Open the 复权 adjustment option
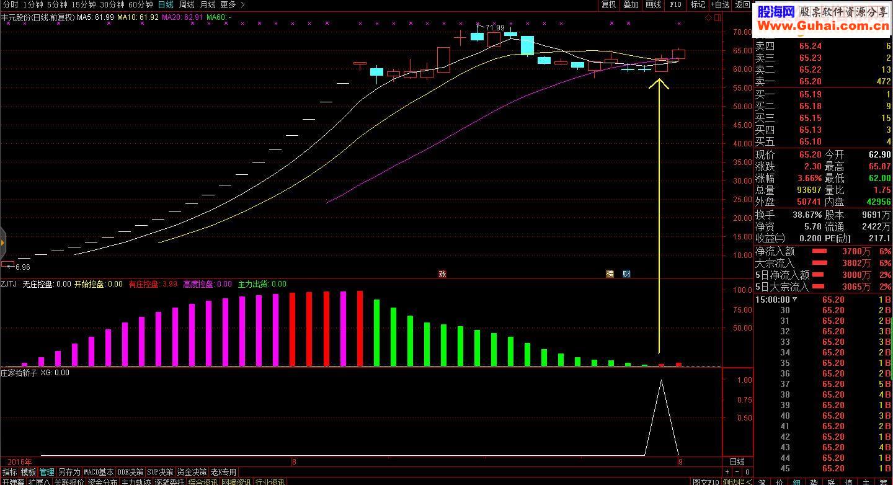 (609, 4)
